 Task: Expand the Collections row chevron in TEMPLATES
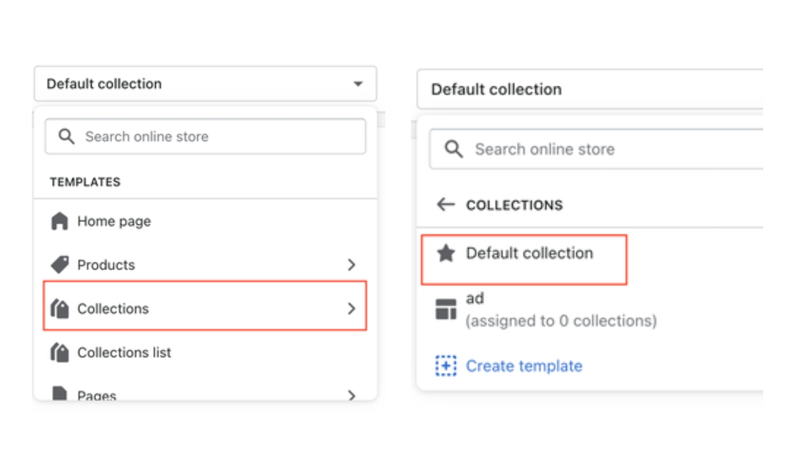(x=352, y=309)
